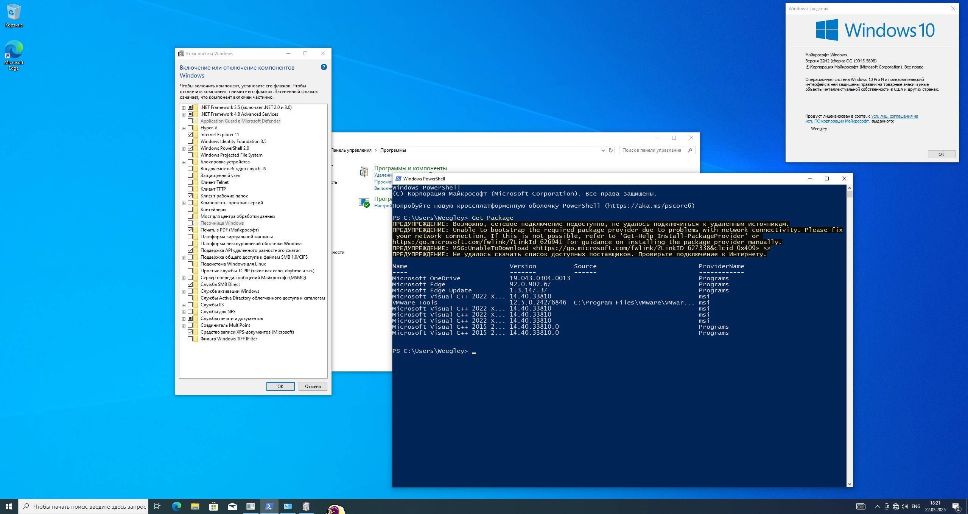Expand the IIS services node

click(184, 305)
